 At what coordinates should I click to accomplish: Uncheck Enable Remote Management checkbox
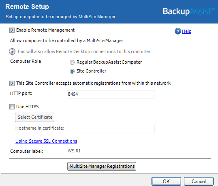(x=12, y=30)
